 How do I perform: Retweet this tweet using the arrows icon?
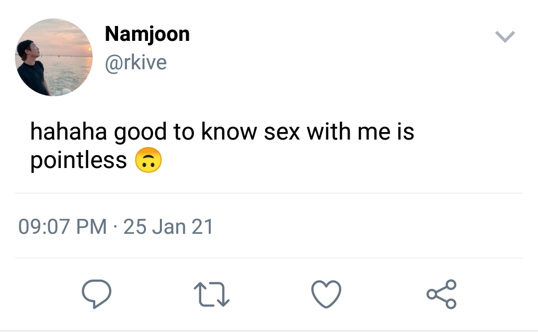tap(211, 294)
